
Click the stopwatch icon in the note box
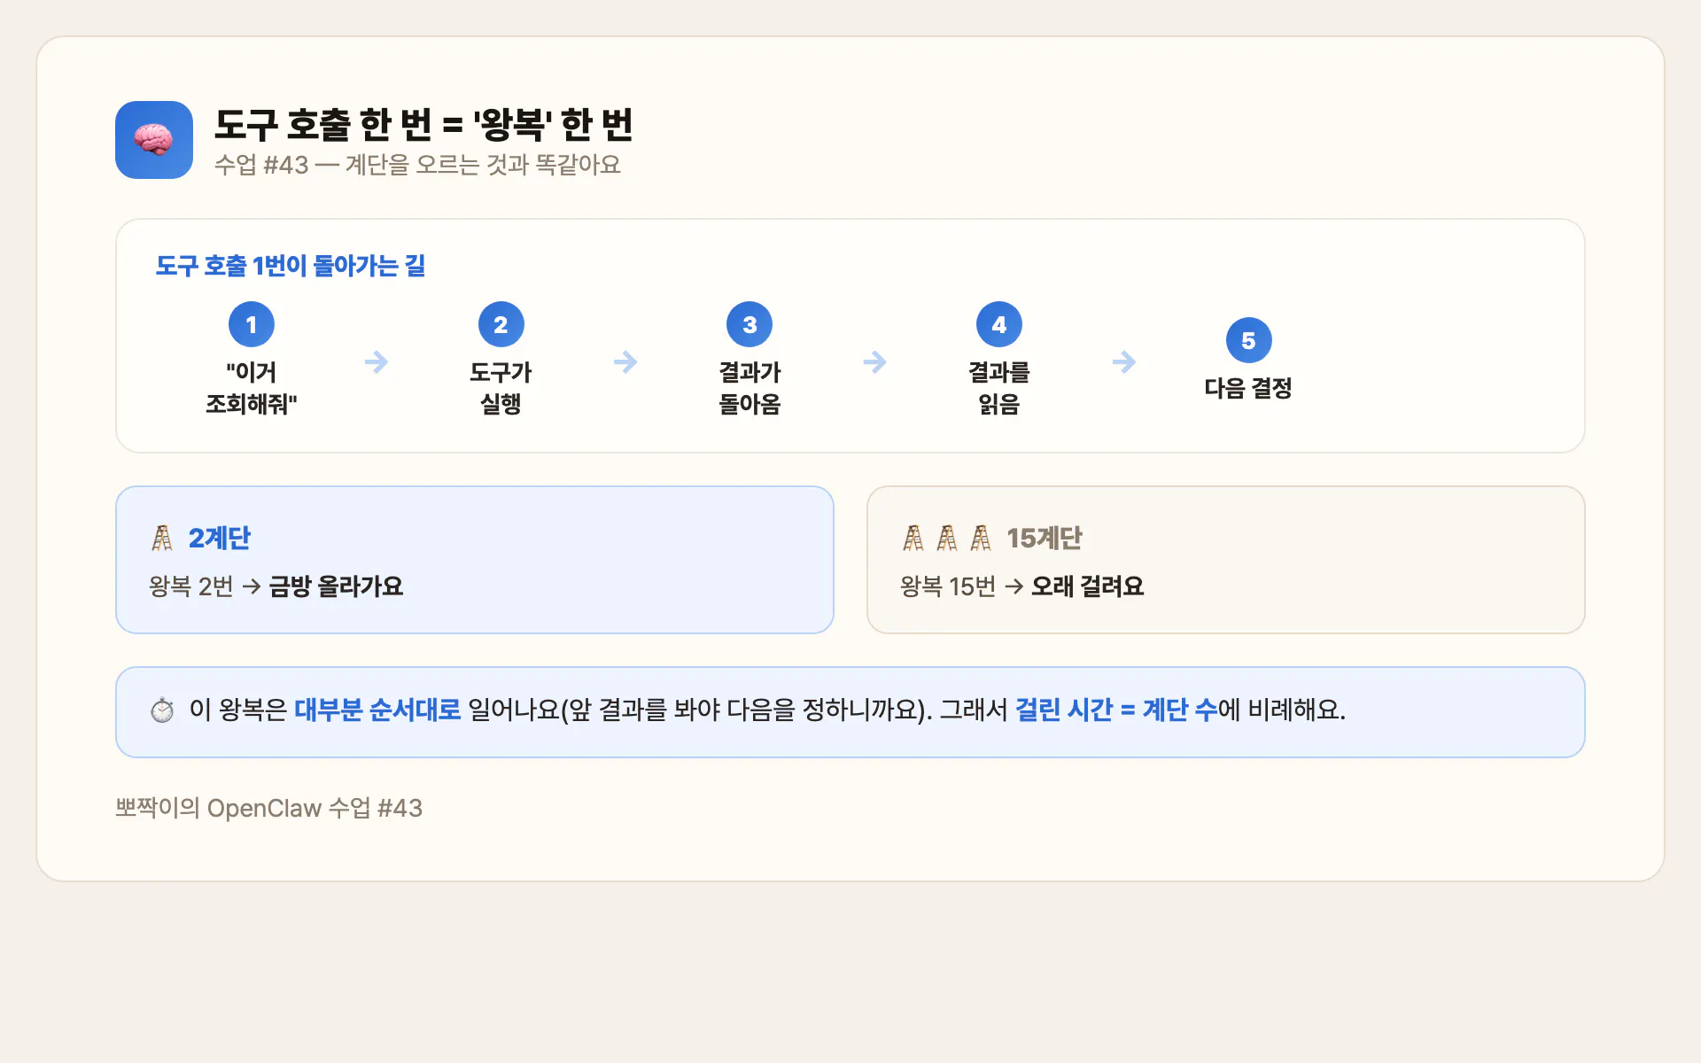(x=162, y=710)
